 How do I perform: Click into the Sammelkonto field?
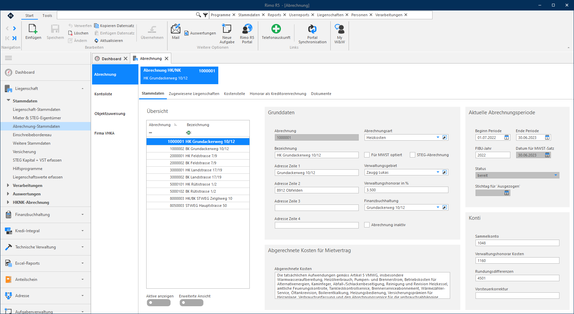pyautogui.click(x=517, y=243)
